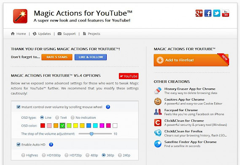
Task: Click the Updates refresh icon
Action: (35, 34)
